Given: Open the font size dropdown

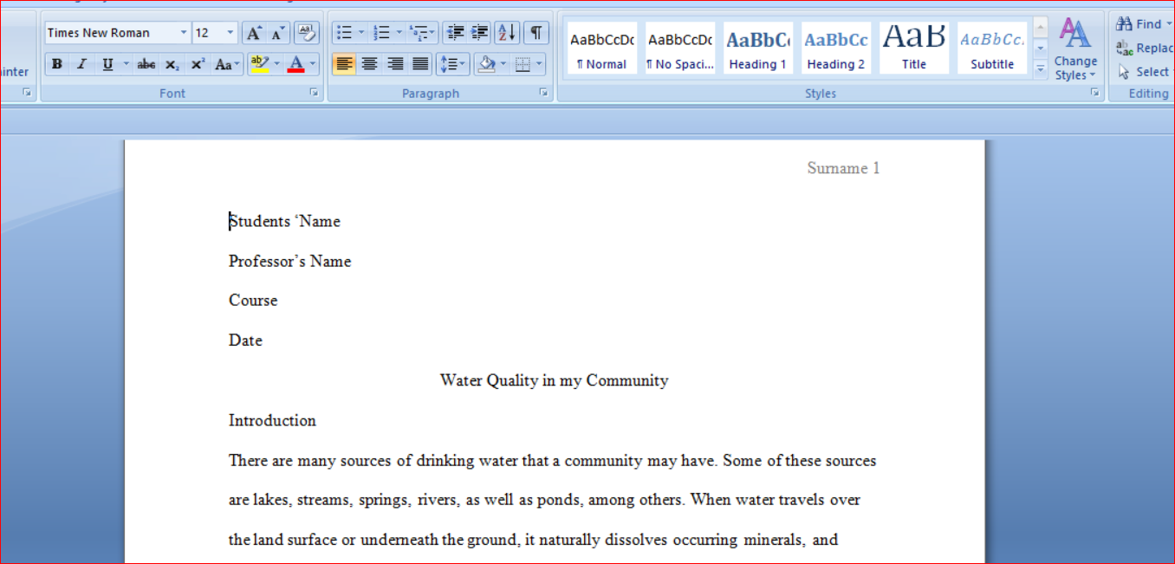Looking at the screenshot, I should (230, 33).
